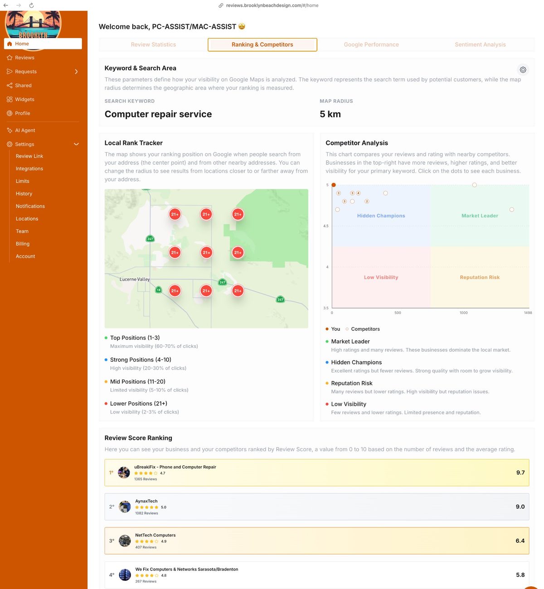544x589 pixels.
Task: Select Ranking & Competitors tab
Action: click(262, 44)
